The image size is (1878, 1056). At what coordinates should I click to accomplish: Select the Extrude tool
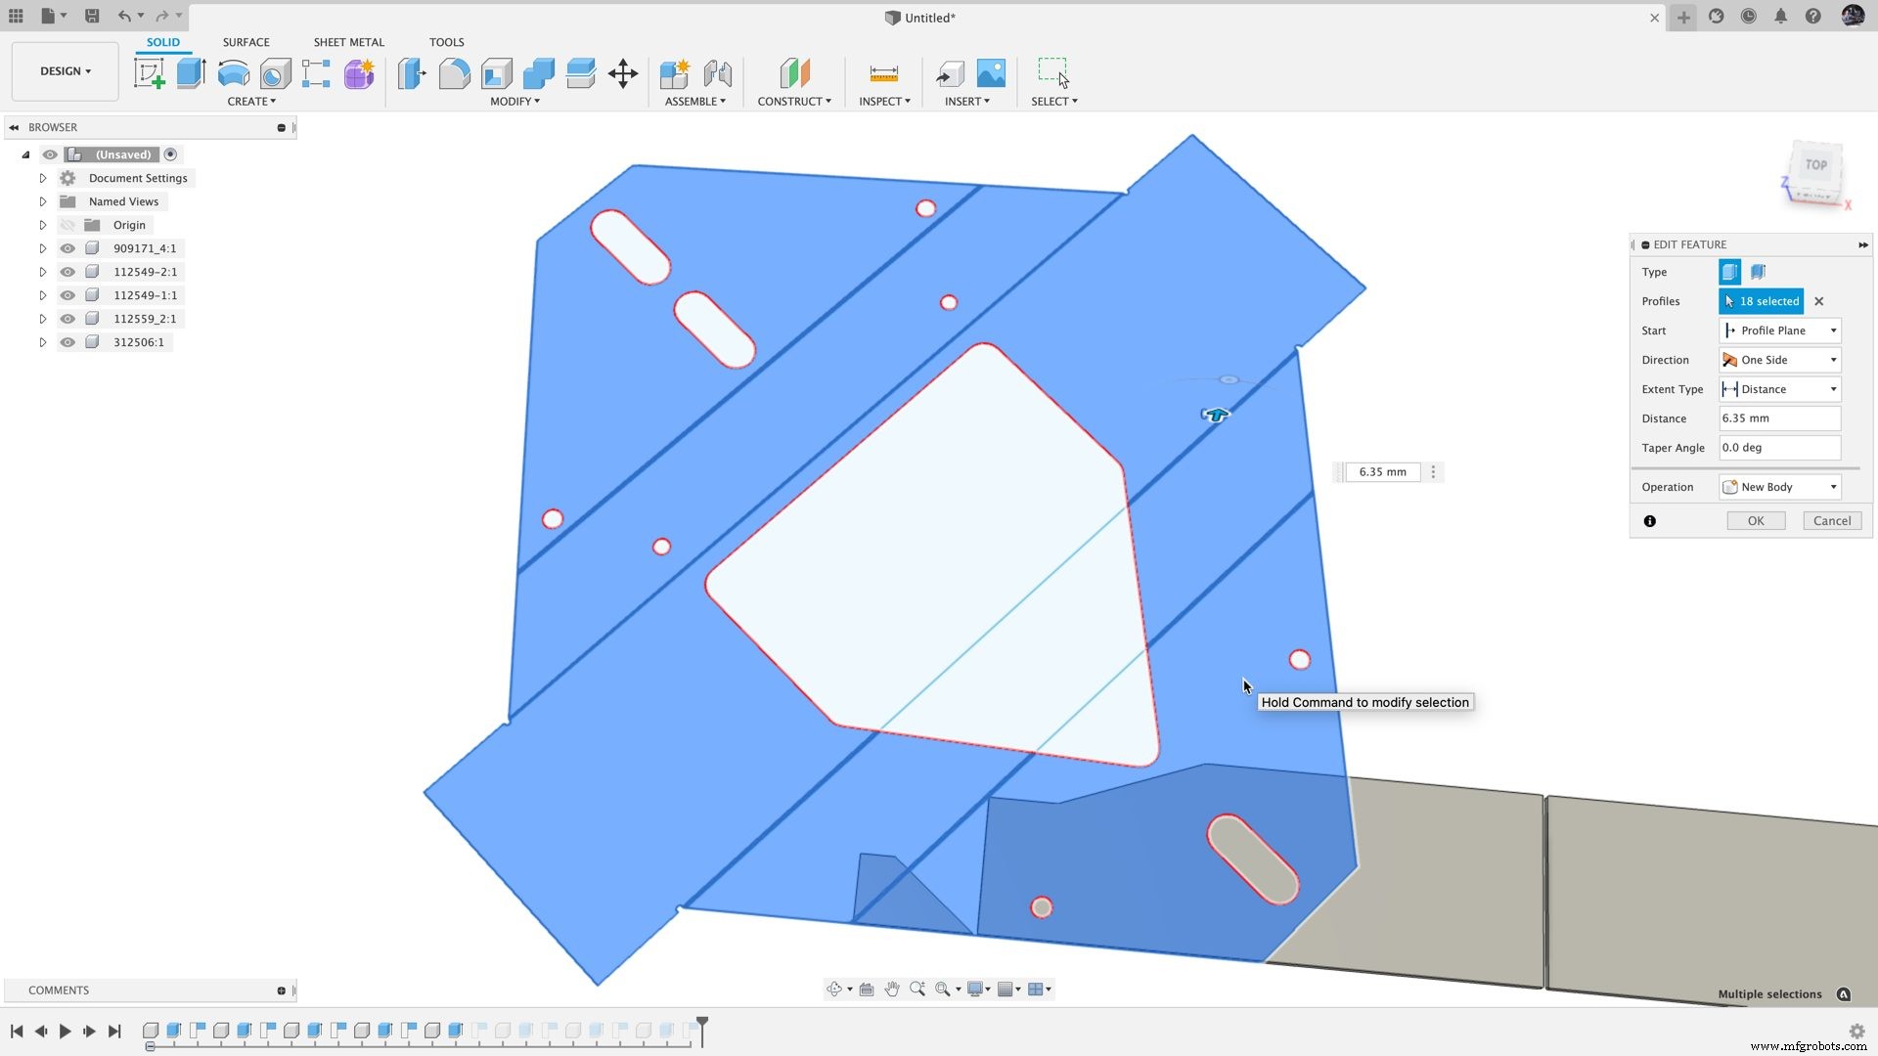tap(190, 73)
